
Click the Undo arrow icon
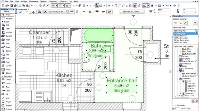point(32,6)
